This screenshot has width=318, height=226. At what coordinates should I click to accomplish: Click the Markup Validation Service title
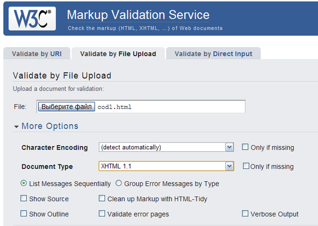[138, 15]
